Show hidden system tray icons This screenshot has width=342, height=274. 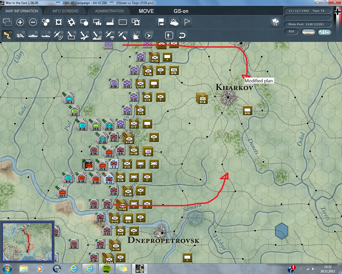(301, 269)
